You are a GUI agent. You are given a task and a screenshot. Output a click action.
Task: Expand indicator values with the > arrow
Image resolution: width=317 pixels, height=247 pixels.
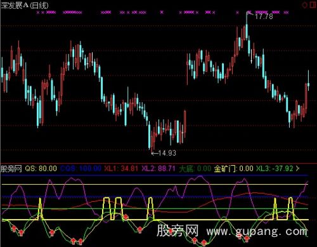click(x=298, y=169)
